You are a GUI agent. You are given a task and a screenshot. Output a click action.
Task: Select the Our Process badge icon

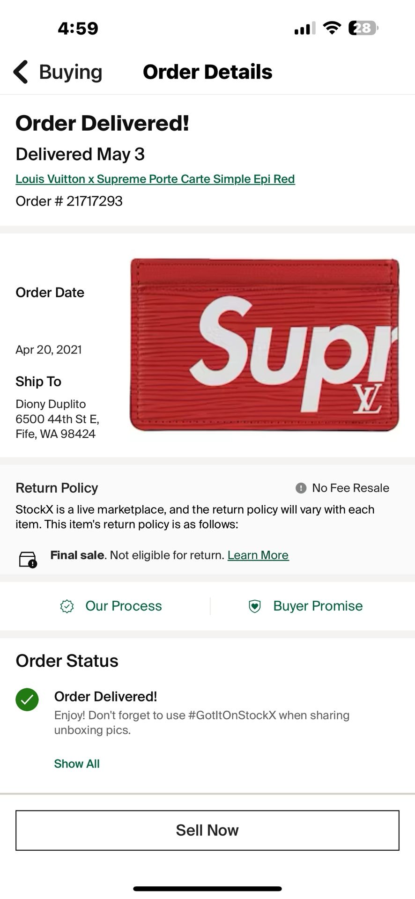click(67, 605)
